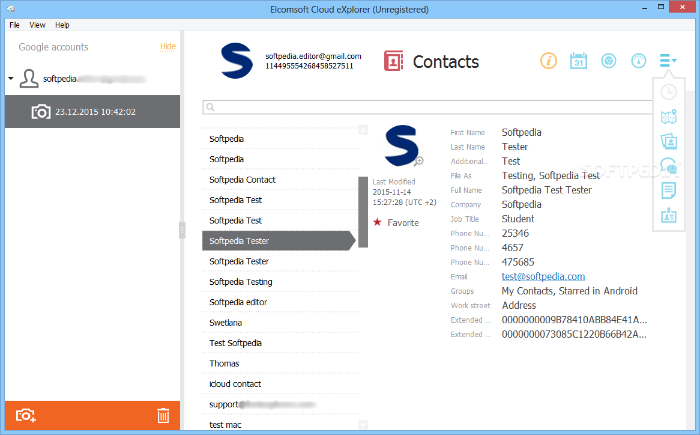
Task: Select the 23.12.2015 10:42:02 snapshot
Action: pos(92,112)
